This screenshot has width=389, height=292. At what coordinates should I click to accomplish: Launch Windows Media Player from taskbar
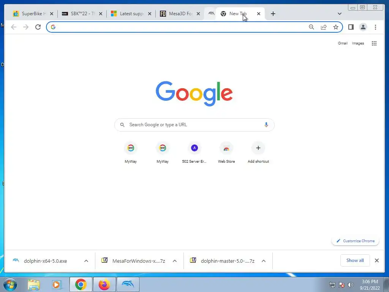point(57,284)
